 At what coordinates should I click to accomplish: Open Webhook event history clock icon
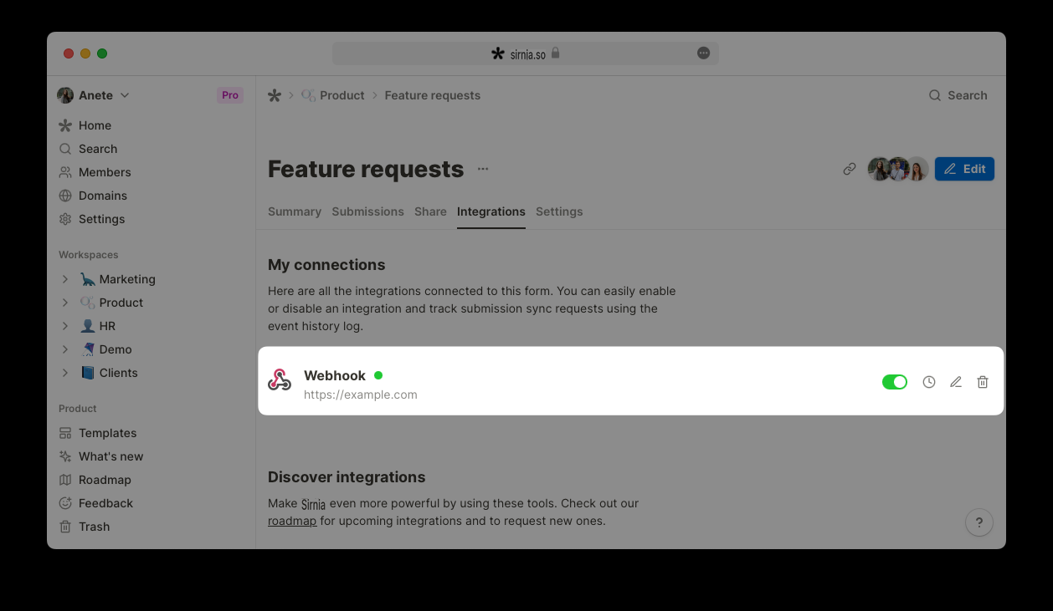pyautogui.click(x=929, y=382)
